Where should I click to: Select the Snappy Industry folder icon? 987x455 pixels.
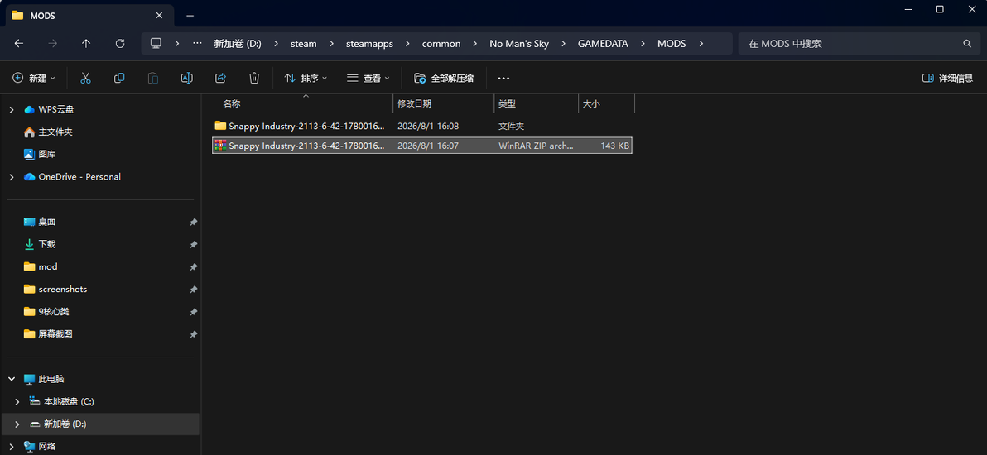click(x=219, y=126)
